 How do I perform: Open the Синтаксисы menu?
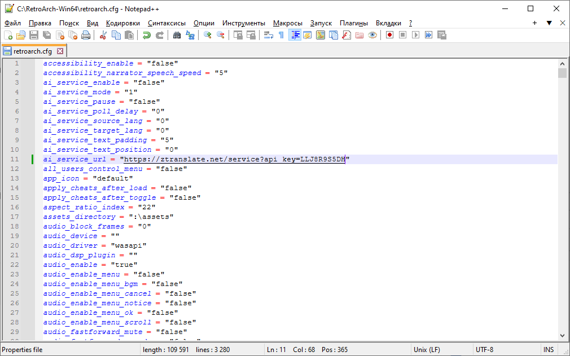167,23
